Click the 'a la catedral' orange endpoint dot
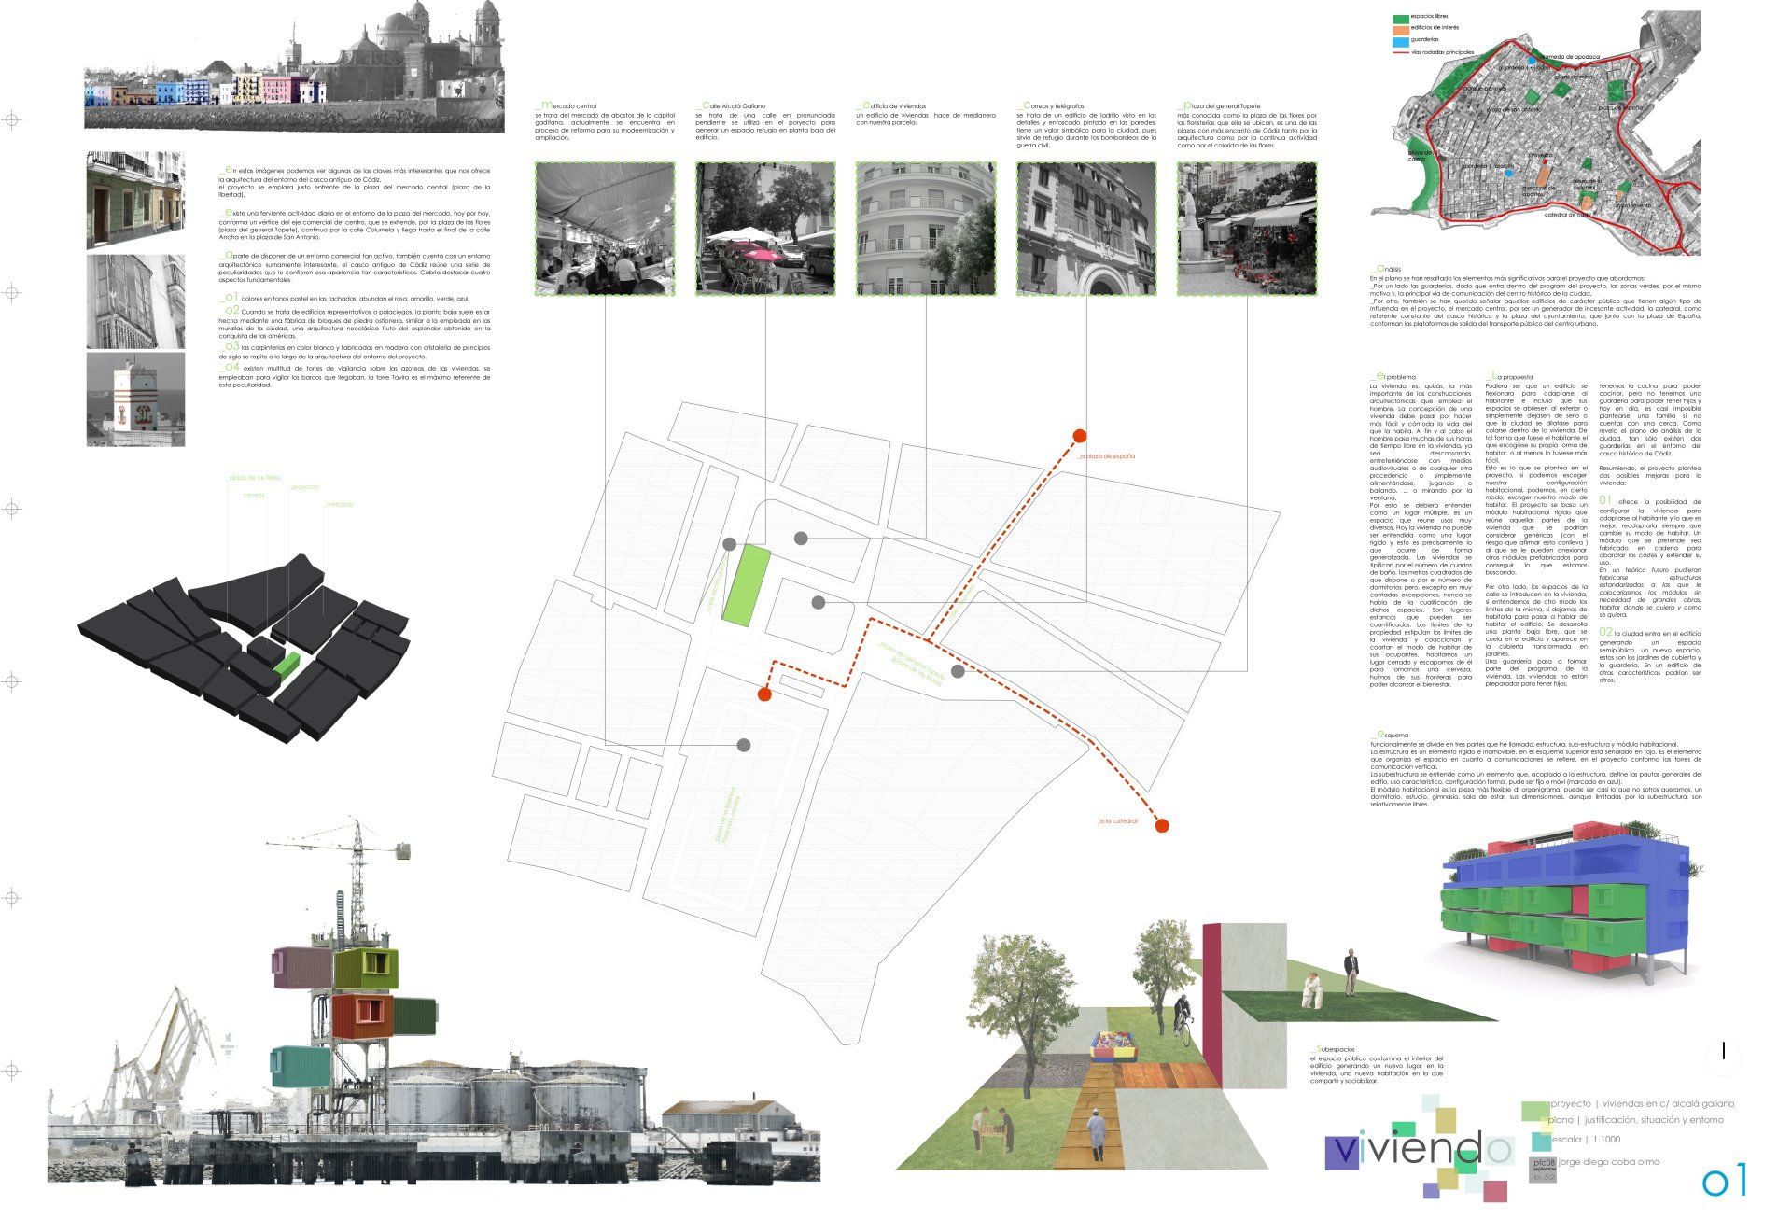Image resolution: width=1792 pixels, height=1219 pixels. pos(1162,825)
